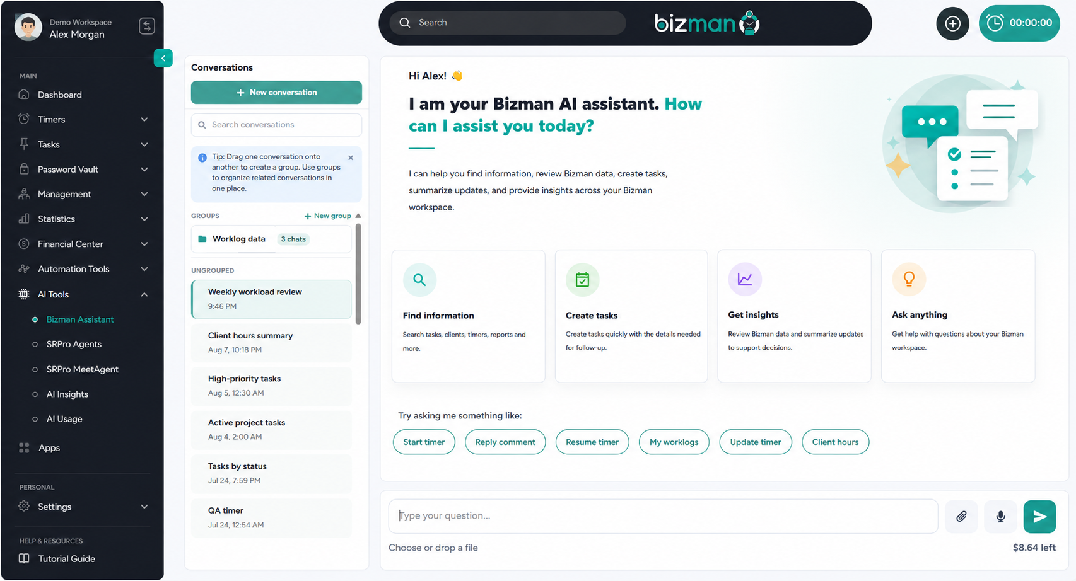Screen dimensions: 1076x581
Task: Focus the Search conversations field
Action: 276,125
